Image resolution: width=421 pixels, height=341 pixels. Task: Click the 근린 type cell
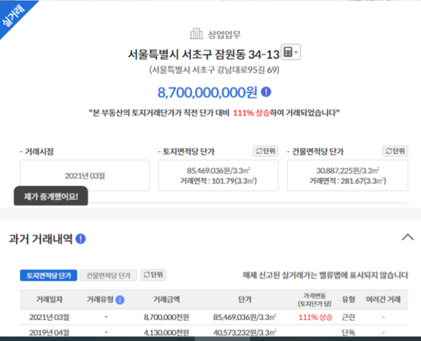click(348, 317)
